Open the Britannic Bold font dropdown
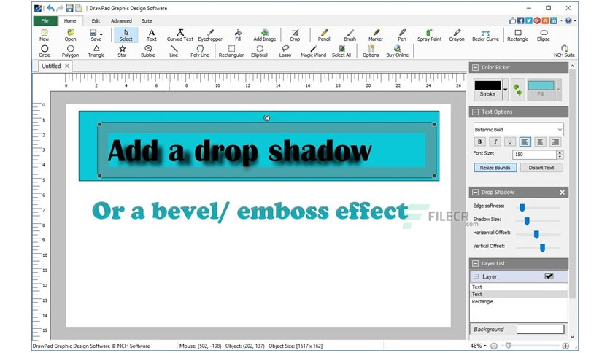Viewport: 610px width, 353px height. (518, 130)
